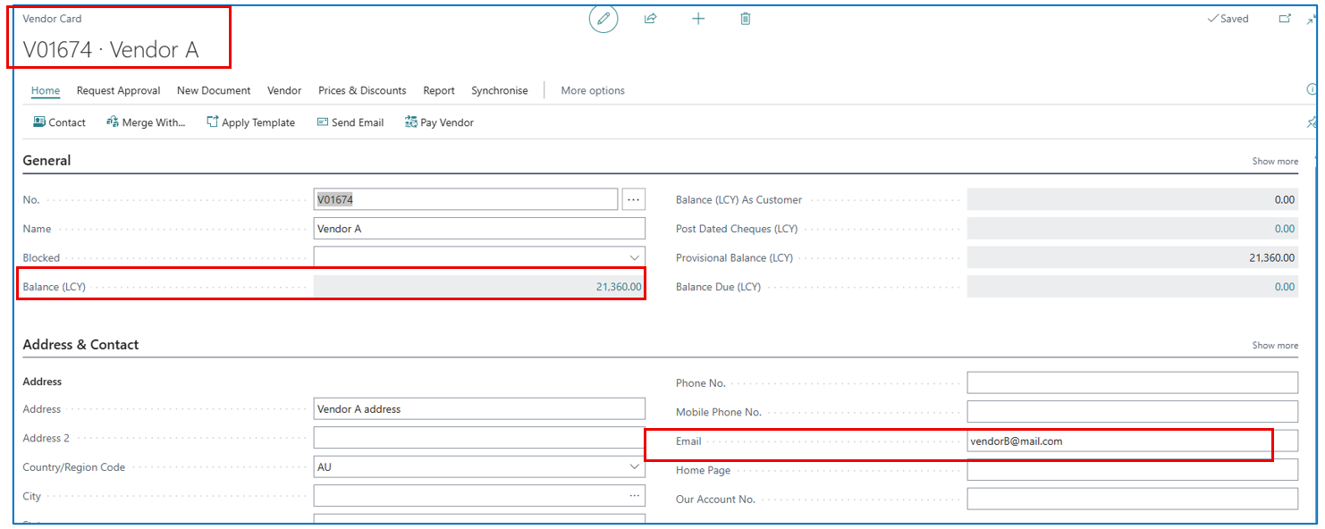Screen dimensions: 1325x529
Task: Open the Request Approval menu
Action: 118,90
